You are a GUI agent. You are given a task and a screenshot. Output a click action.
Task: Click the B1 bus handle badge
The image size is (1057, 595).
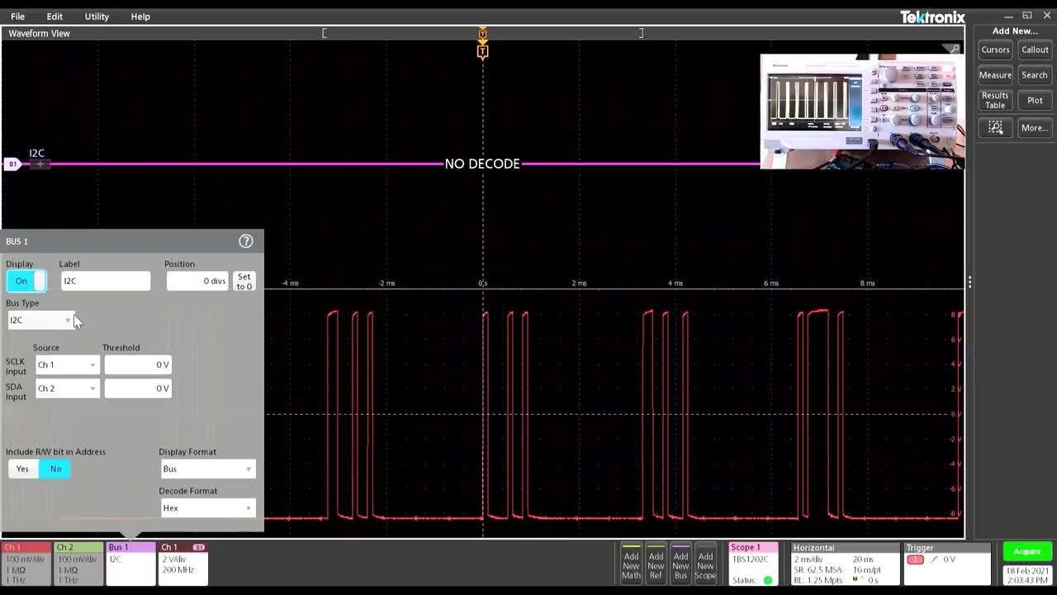[12, 164]
